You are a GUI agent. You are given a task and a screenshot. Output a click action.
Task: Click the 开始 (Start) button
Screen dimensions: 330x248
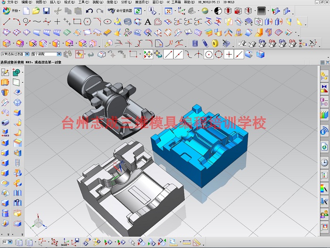tap(11, 10)
